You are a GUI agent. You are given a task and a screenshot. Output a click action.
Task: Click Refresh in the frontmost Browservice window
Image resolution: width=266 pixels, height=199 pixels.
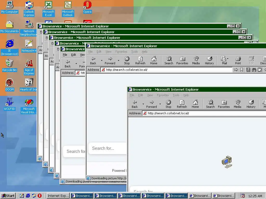click(x=182, y=104)
